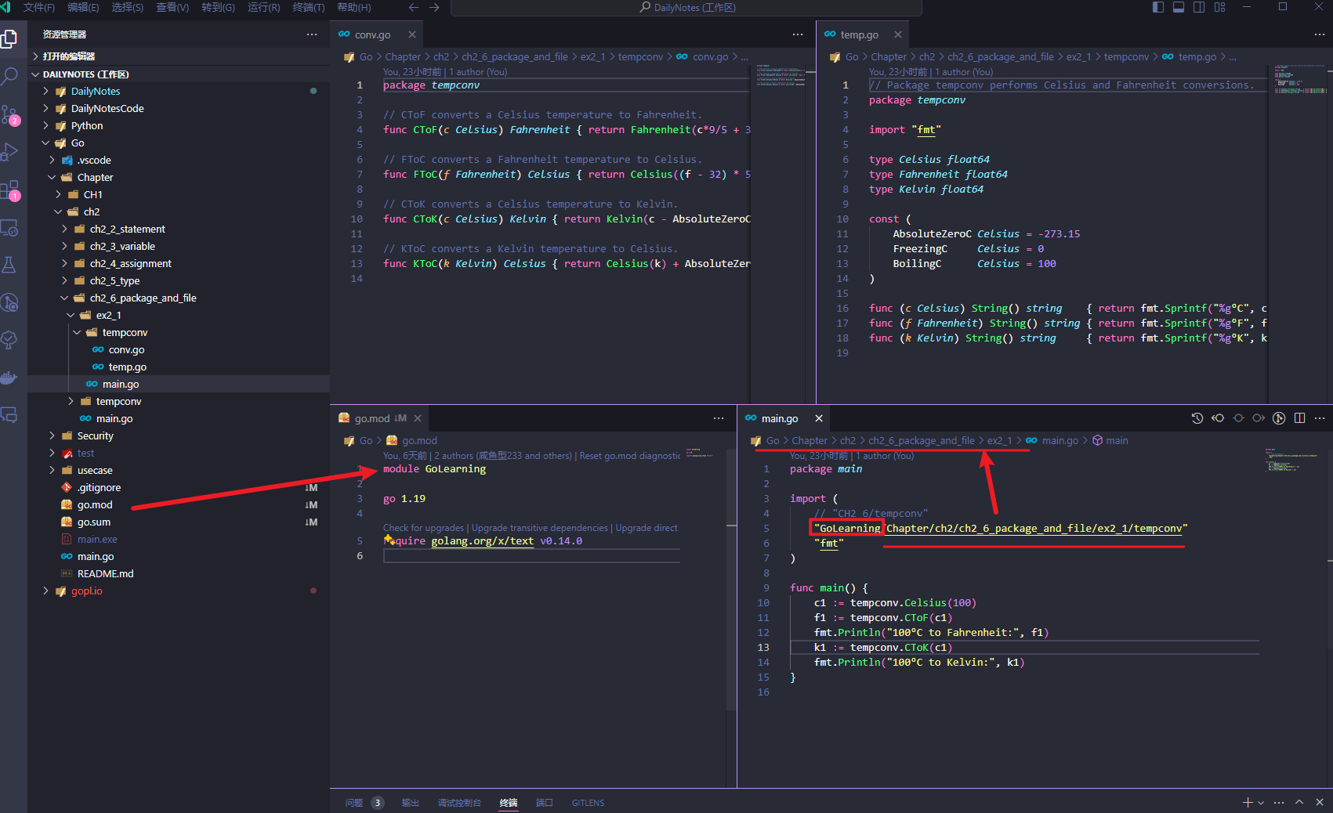Open the Search view in activity bar
This screenshot has width=1333, height=813.
9,76
